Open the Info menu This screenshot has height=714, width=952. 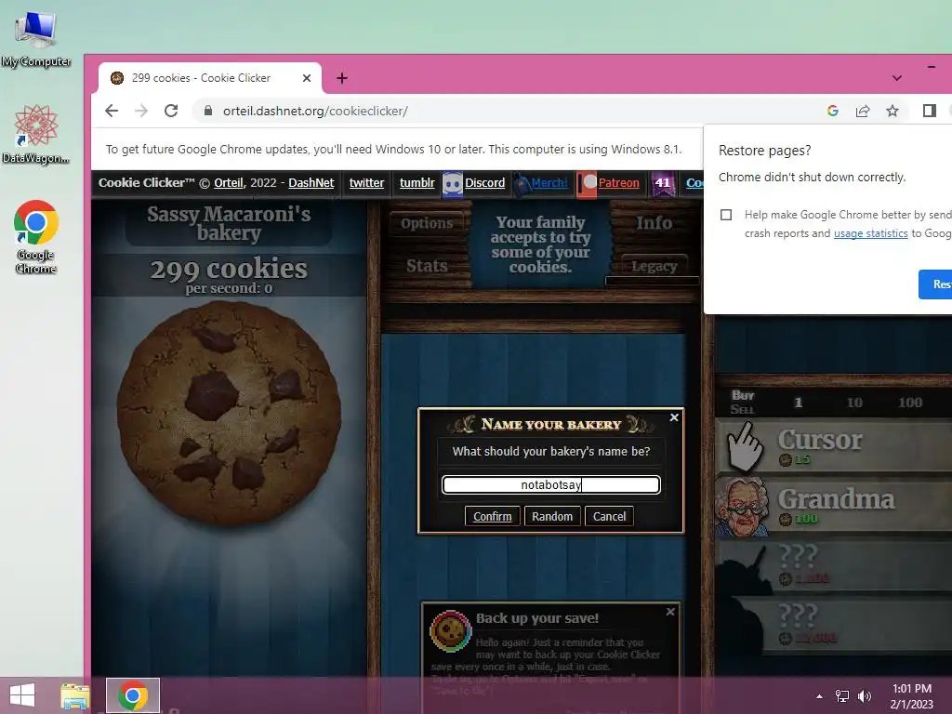click(x=654, y=223)
